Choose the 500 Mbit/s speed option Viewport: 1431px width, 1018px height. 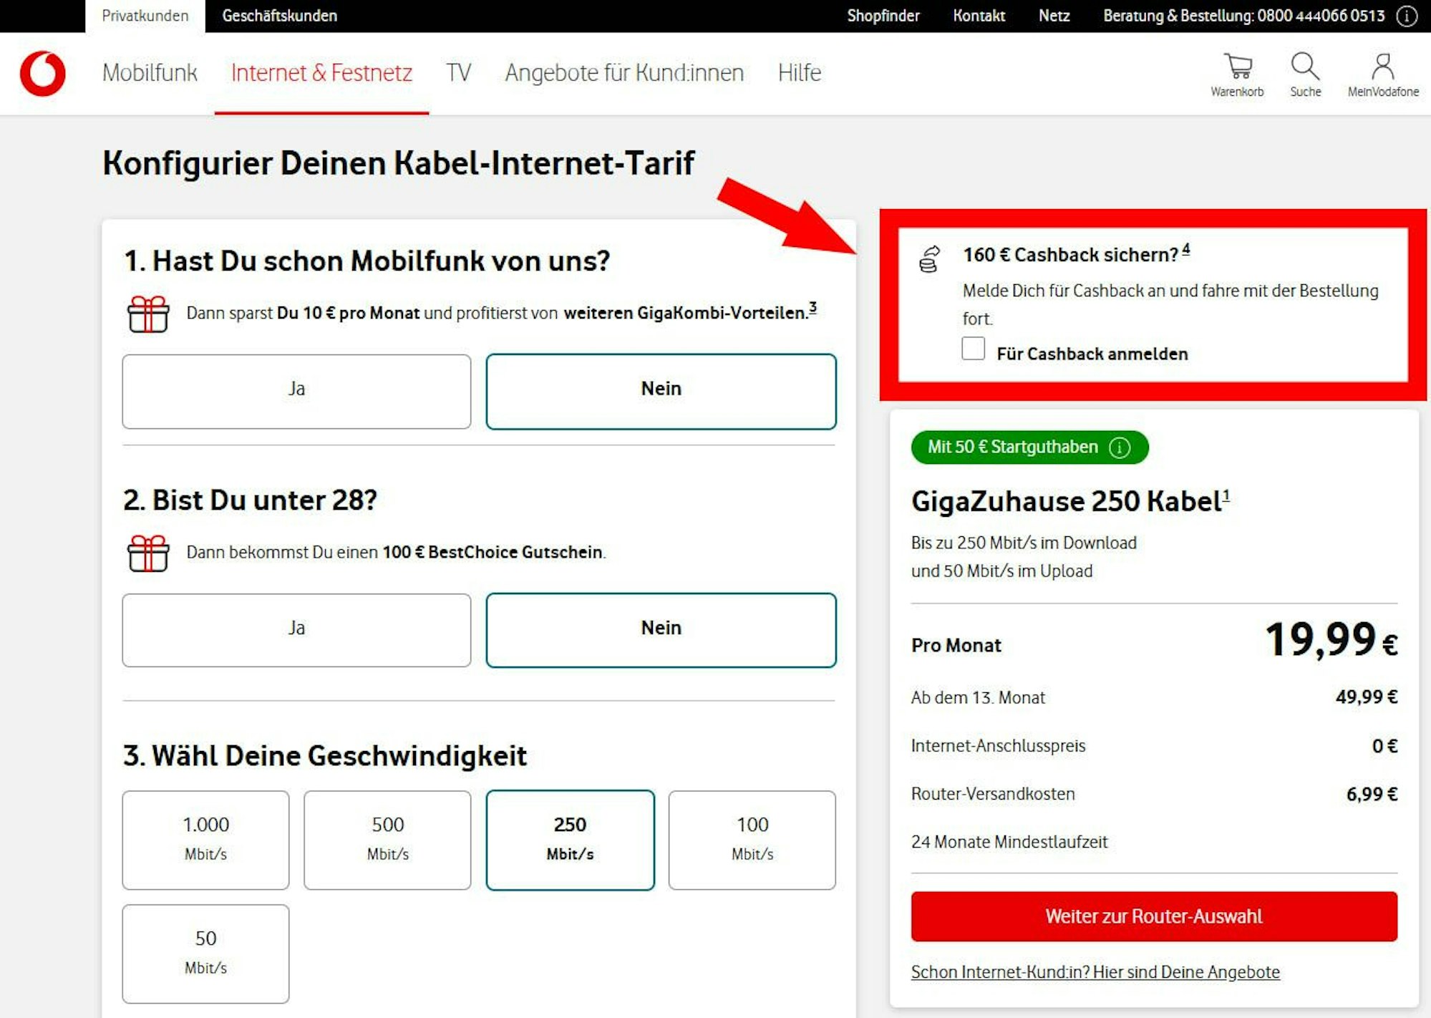pos(387,839)
